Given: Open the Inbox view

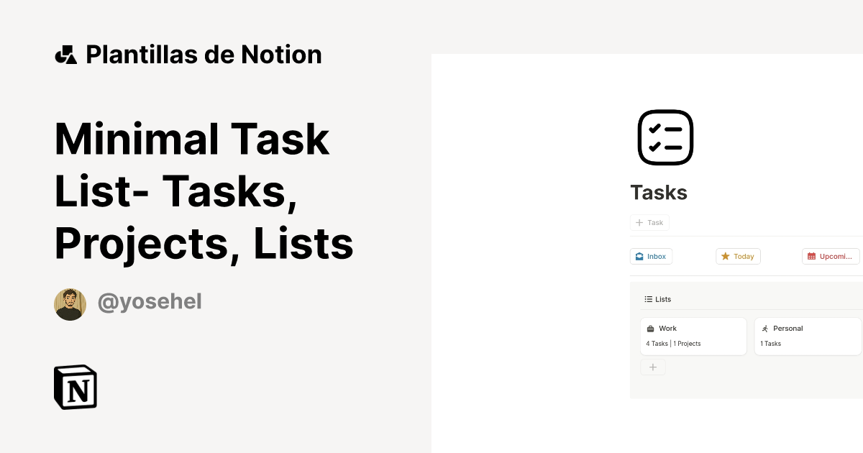Looking at the screenshot, I should [651, 256].
